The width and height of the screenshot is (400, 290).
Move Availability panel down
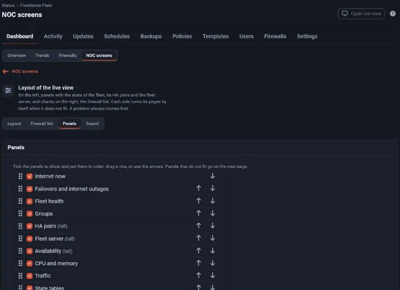click(x=213, y=250)
